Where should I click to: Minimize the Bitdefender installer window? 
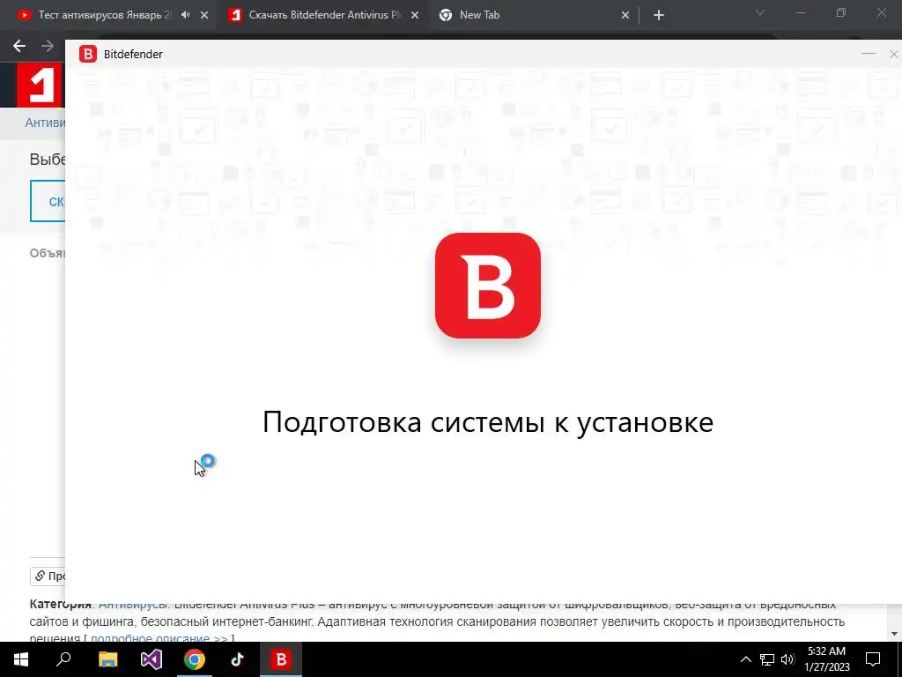point(868,54)
